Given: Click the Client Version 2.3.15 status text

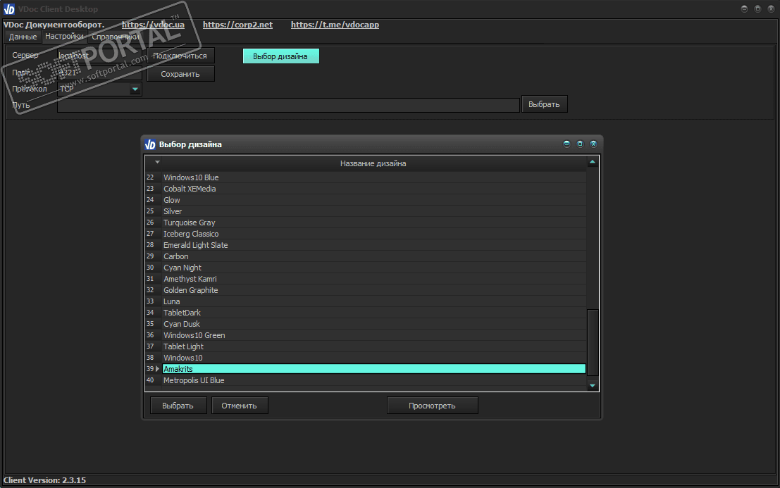Looking at the screenshot, I should (x=45, y=480).
